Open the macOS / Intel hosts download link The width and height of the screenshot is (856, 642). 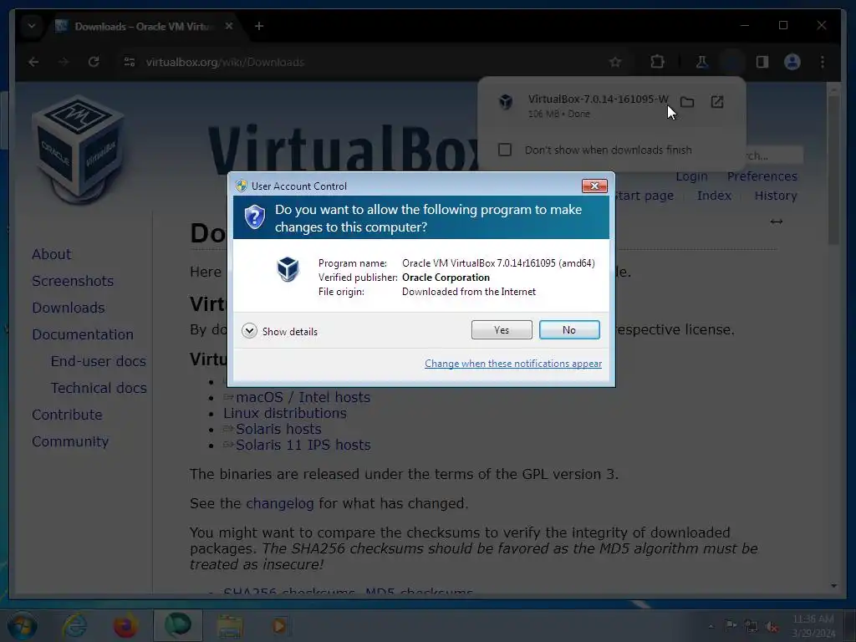(x=303, y=397)
